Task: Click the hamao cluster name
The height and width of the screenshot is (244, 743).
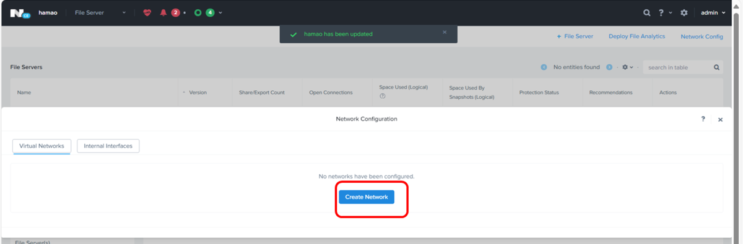Action: (48, 12)
